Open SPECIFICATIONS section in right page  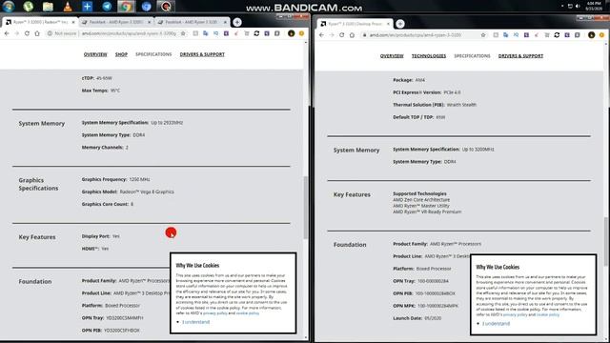tap(472, 56)
